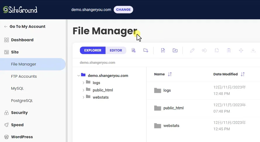Click the New File icon
This screenshot has height=142, width=260.
tap(134, 50)
